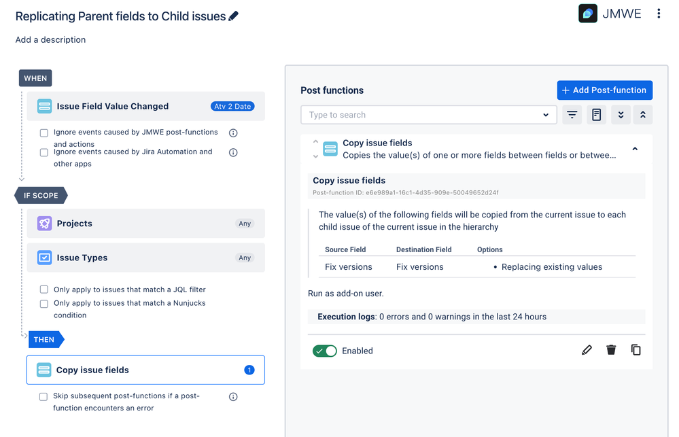Click the Issue Types checkmark icon
This screenshot has width=679, height=437.
[45, 258]
